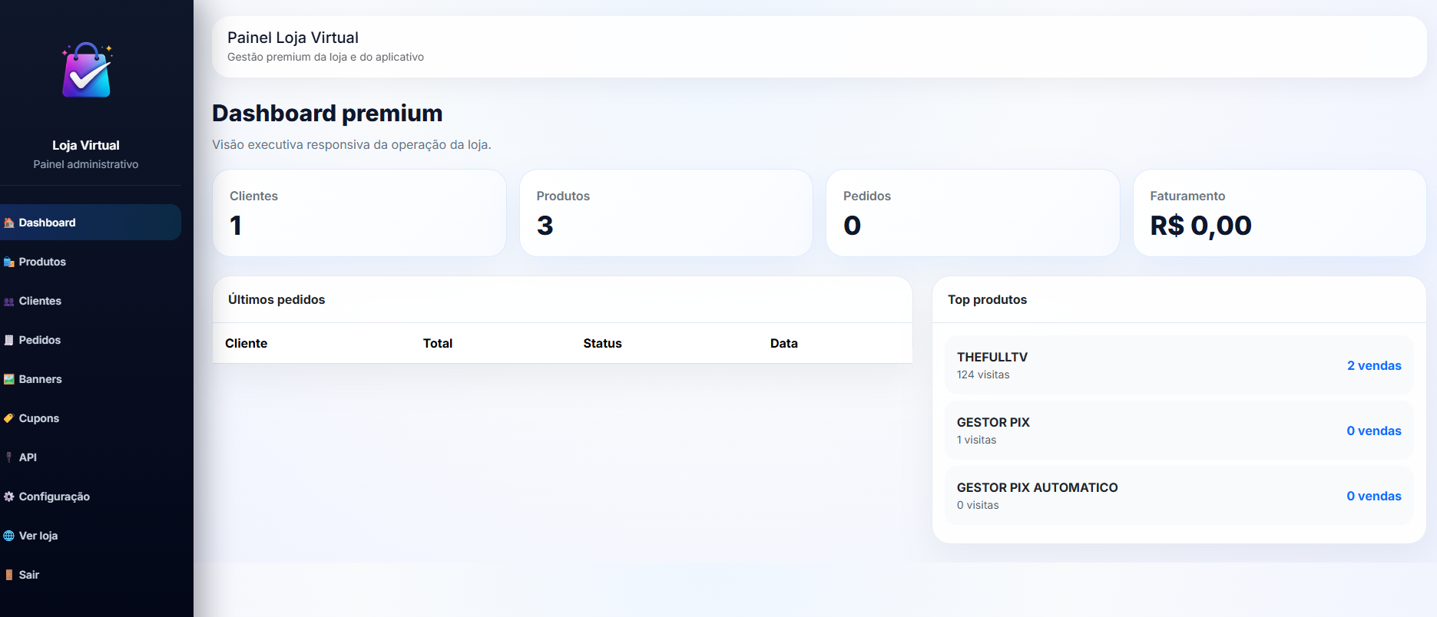Click the Ver loja globe icon
Image resolution: width=1437 pixels, height=617 pixels.
[9, 536]
